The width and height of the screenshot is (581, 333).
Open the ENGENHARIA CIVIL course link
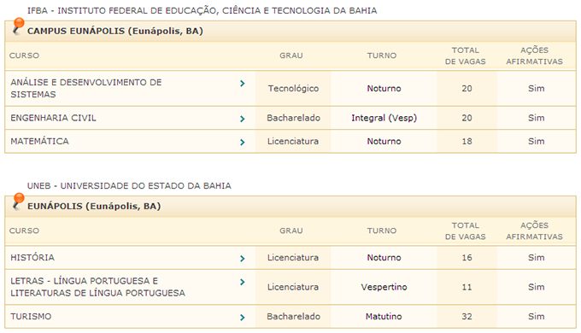pyautogui.click(x=53, y=118)
